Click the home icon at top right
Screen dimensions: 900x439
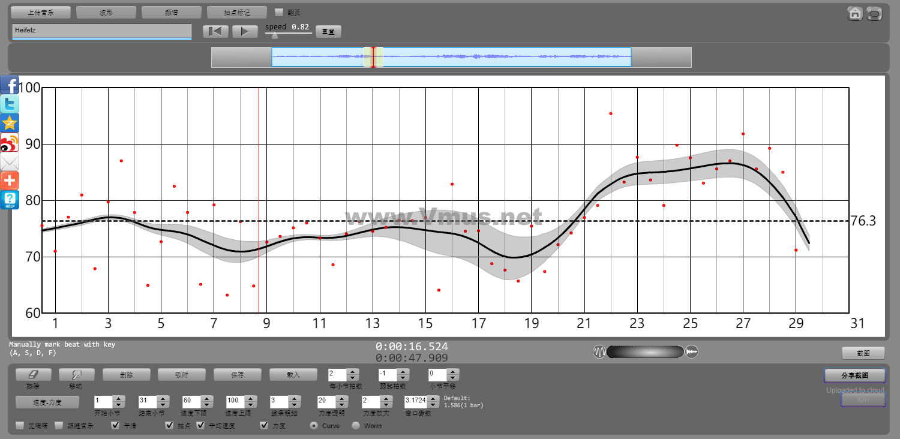855,14
